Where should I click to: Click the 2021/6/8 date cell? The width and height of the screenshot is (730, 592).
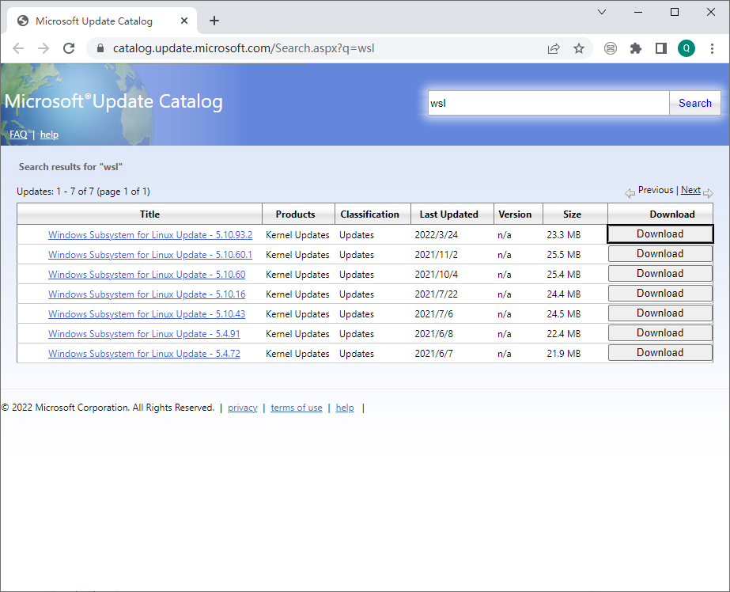[x=434, y=334]
